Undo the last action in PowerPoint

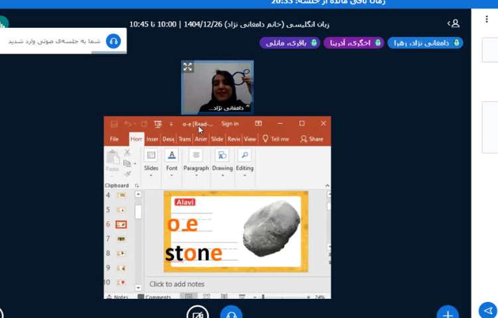pyautogui.click(x=128, y=124)
